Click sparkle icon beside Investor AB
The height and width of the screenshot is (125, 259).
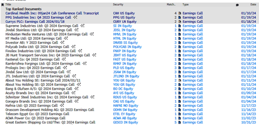(x=62, y=43)
